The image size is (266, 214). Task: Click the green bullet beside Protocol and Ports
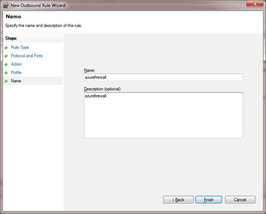click(x=6, y=56)
